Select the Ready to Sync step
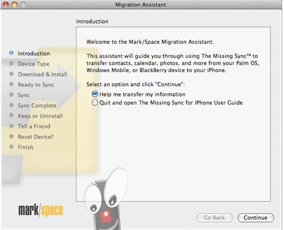The height and width of the screenshot is (230, 284). [36, 85]
